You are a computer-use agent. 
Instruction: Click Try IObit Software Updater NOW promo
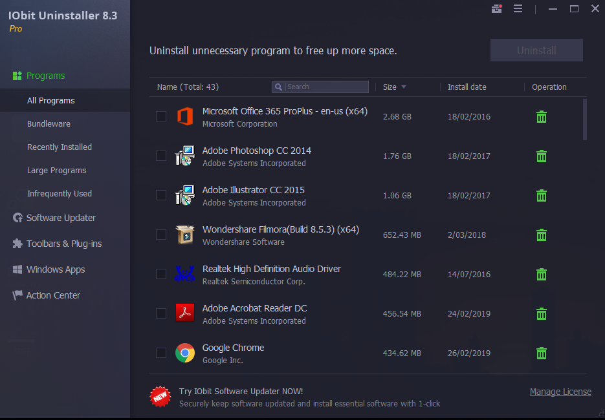(x=241, y=391)
